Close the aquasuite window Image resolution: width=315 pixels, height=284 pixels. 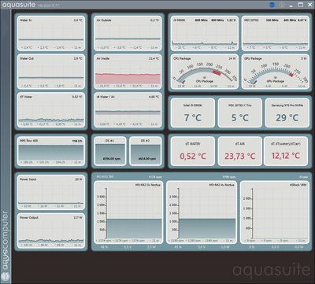click(x=309, y=5)
